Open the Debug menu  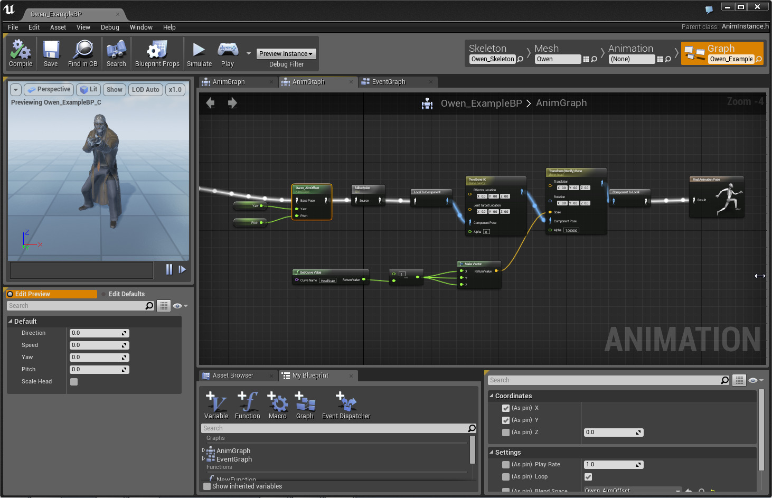[110, 27]
